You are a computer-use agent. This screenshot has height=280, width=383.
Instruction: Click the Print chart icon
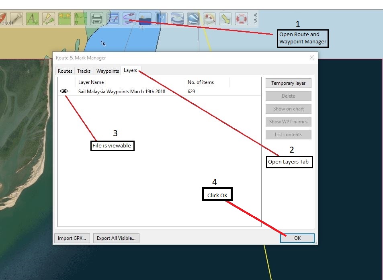tap(96, 18)
